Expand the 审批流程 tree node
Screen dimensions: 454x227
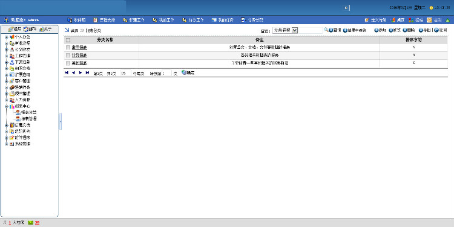pyautogui.click(x=7, y=43)
